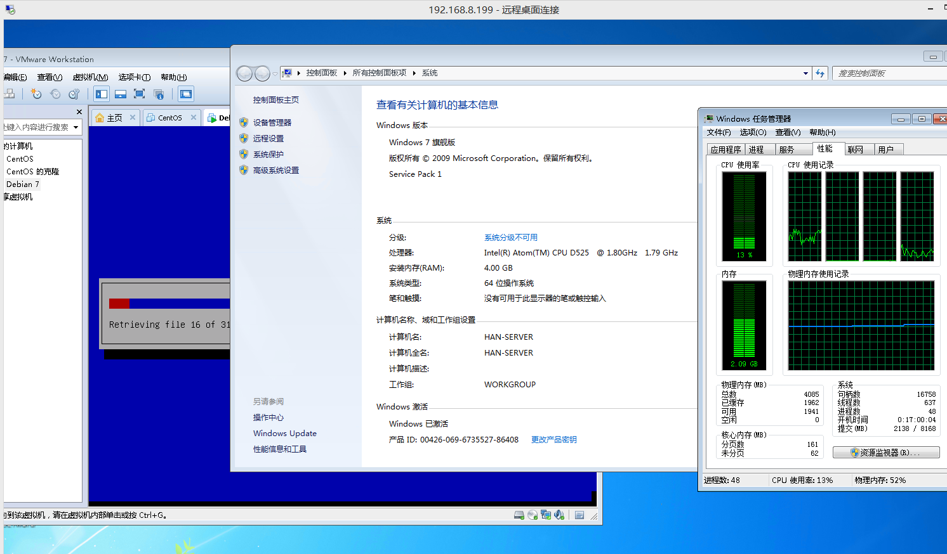Click the remote desktop connection title icon

tap(10, 10)
